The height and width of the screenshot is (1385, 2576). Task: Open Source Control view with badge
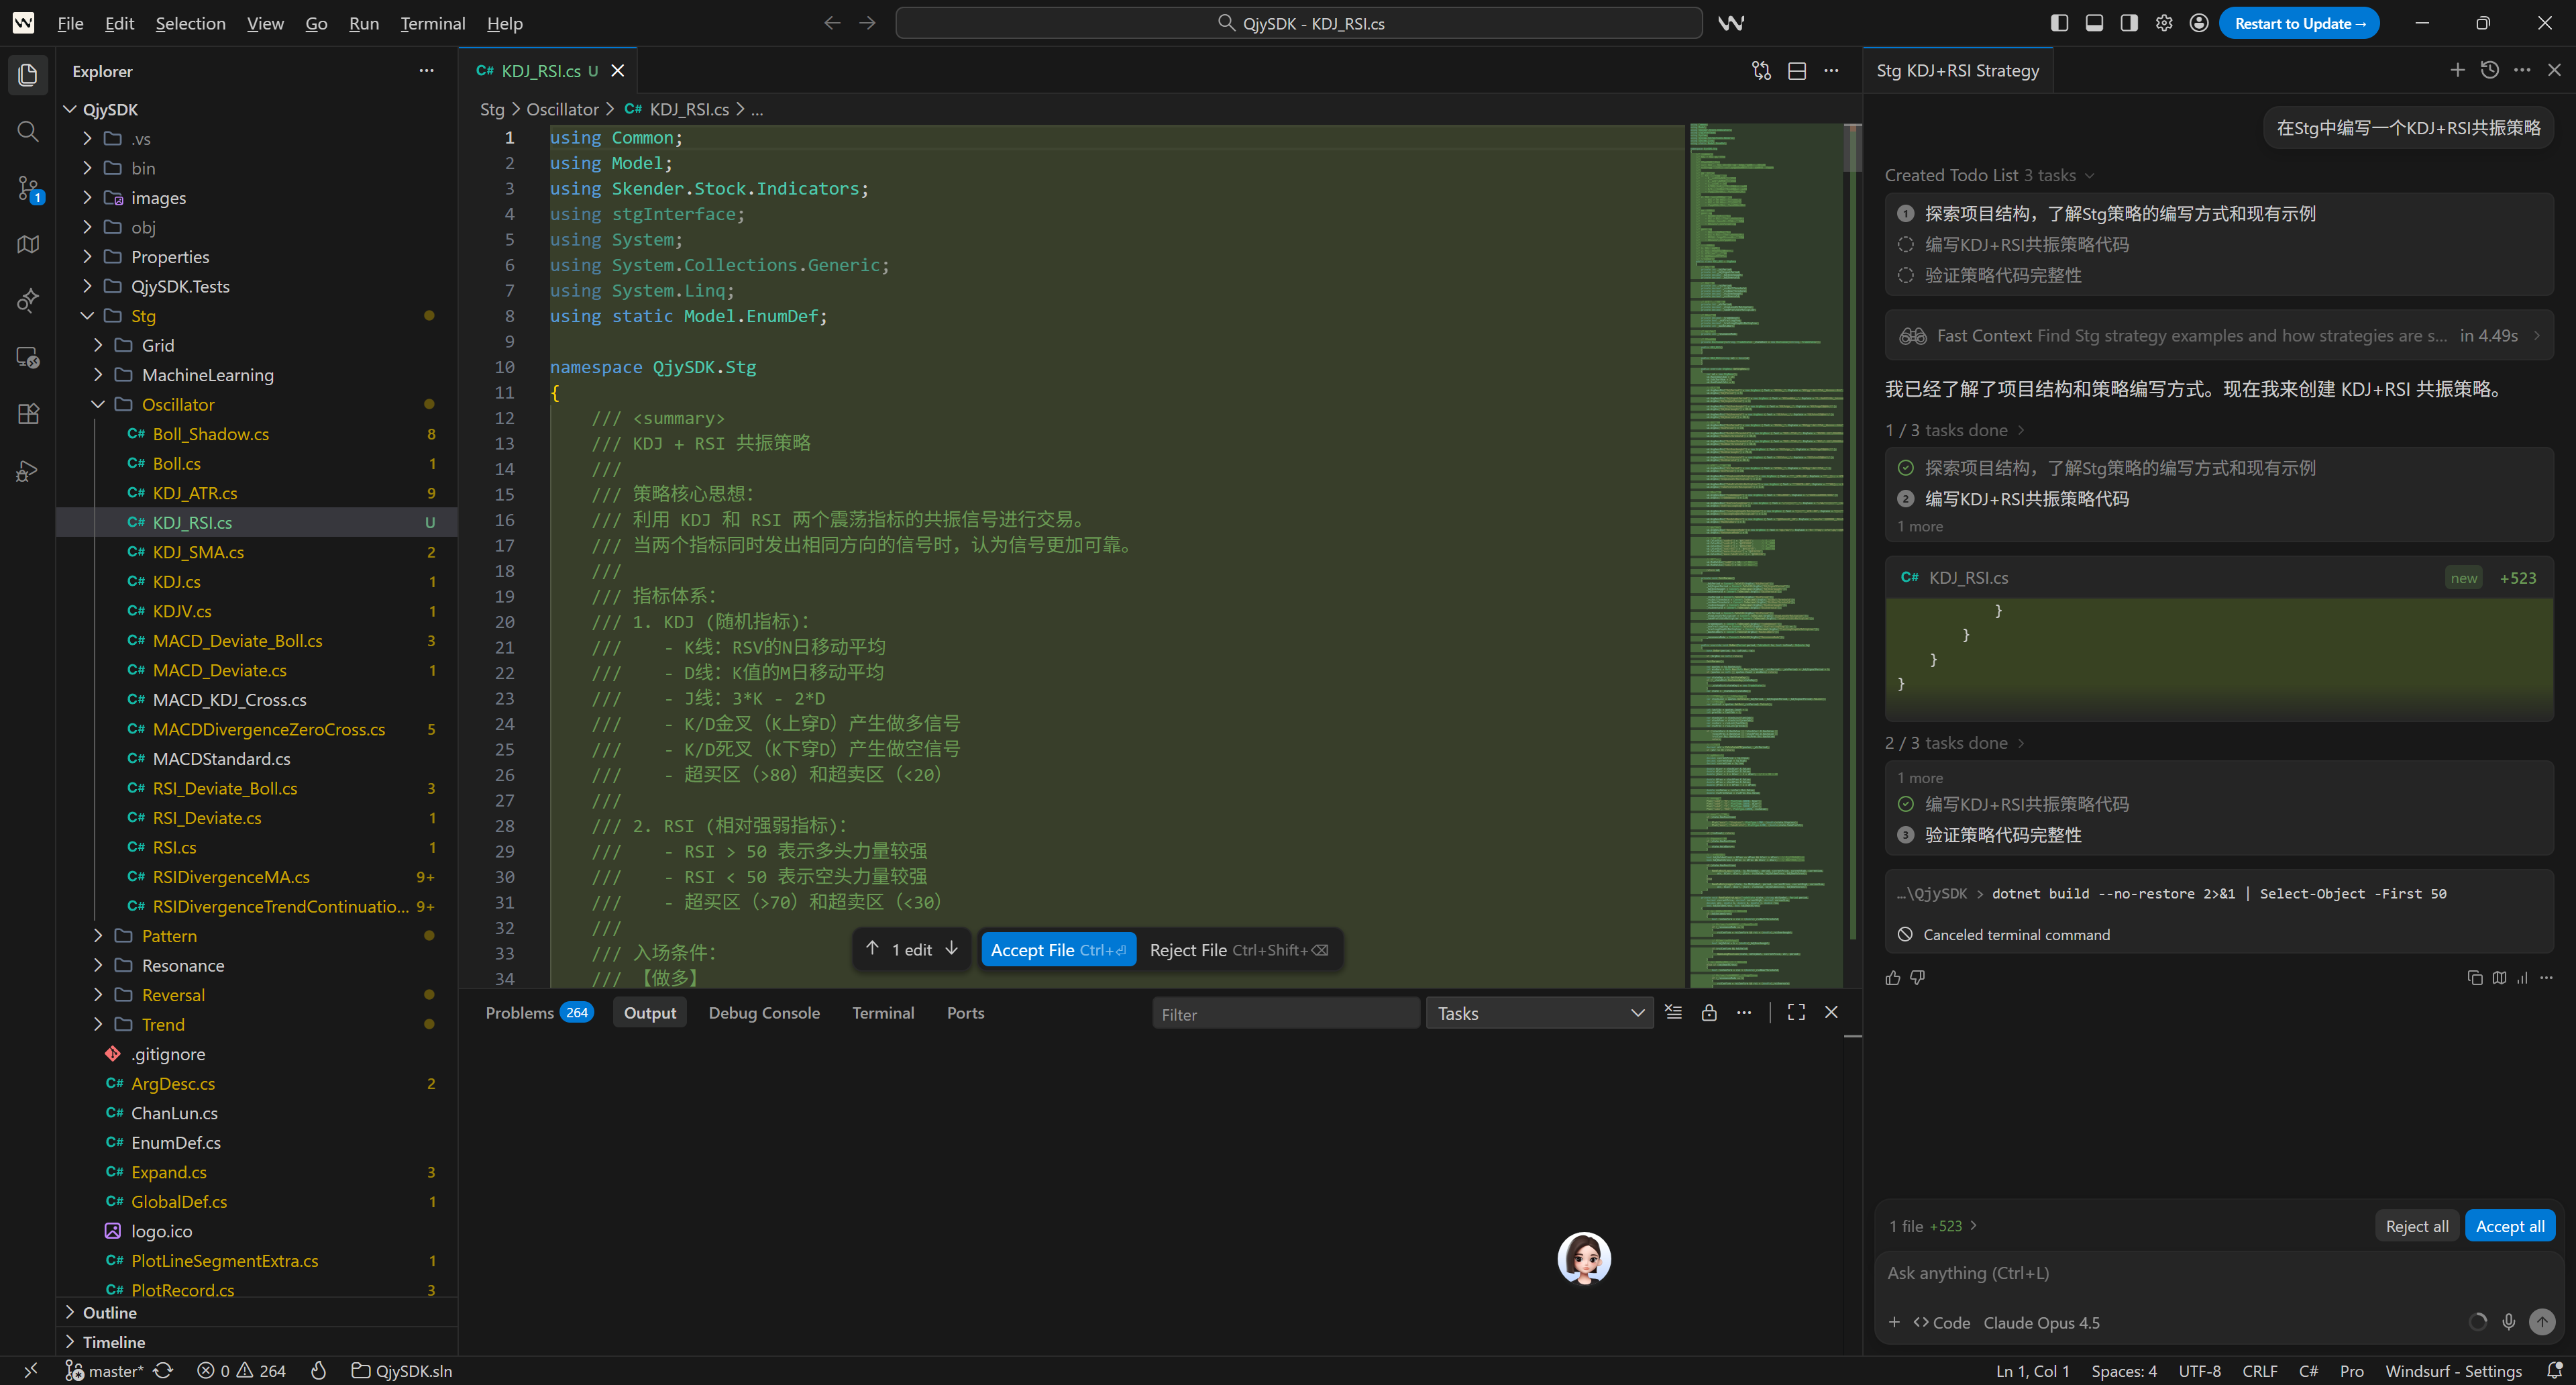[28, 188]
